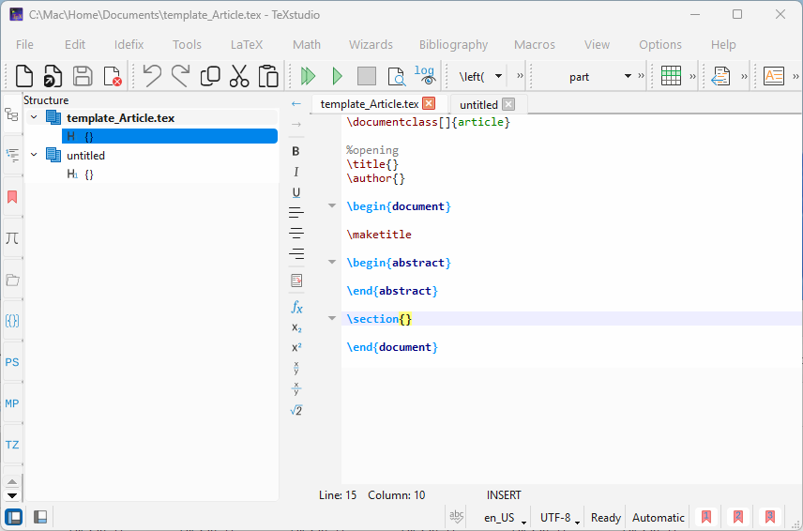
Task: Jump to bookmark 1 in status bar
Action: [705, 517]
